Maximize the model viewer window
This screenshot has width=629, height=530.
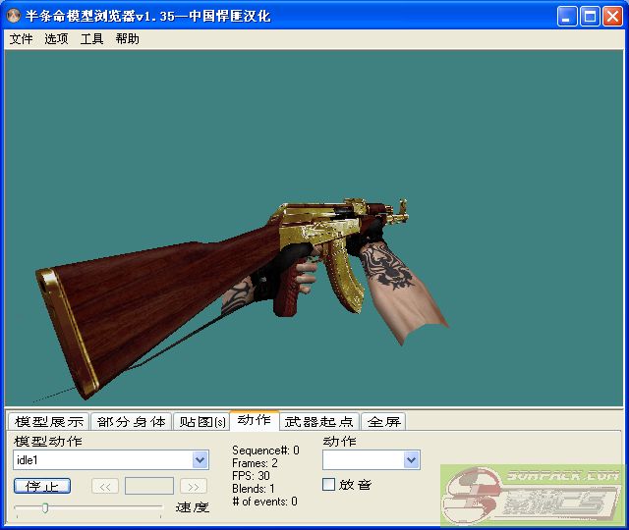[x=590, y=16]
